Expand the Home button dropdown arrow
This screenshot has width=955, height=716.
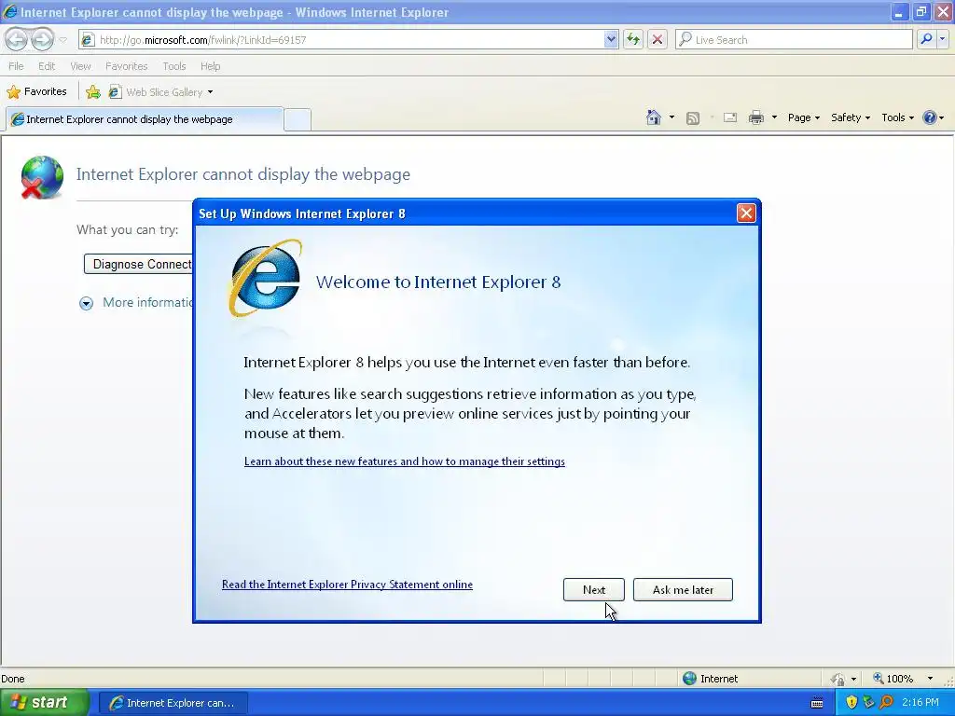[x=671, y=117]
